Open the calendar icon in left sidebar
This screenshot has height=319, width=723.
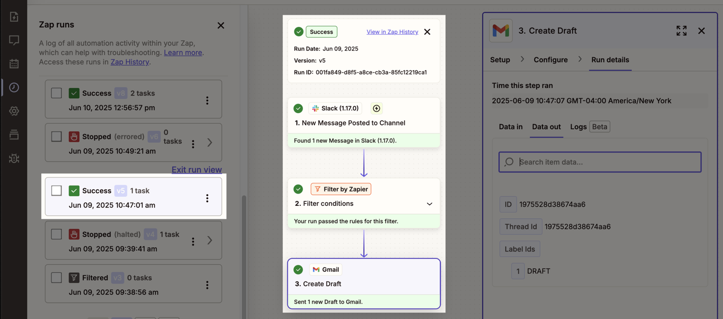point(14,64)
